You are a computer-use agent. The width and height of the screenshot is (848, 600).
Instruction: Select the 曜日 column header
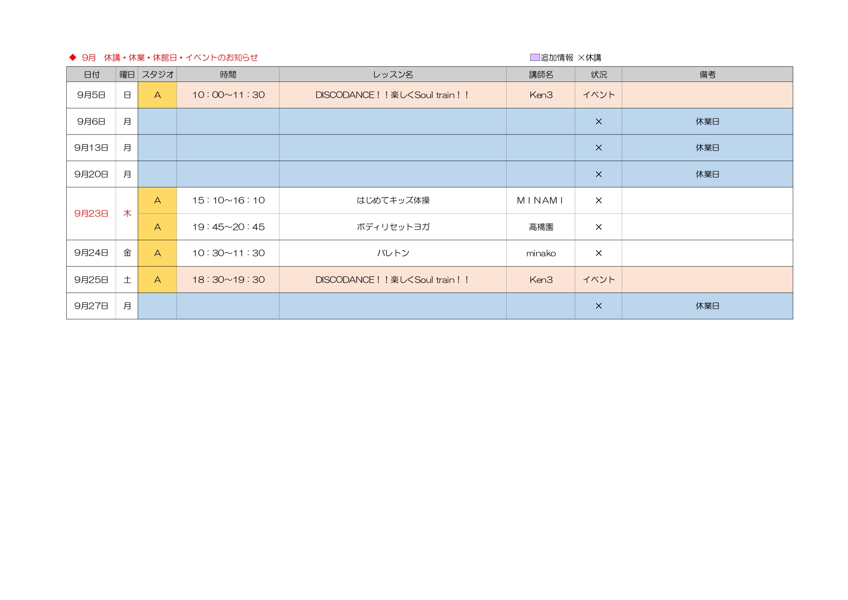(127, 75)
